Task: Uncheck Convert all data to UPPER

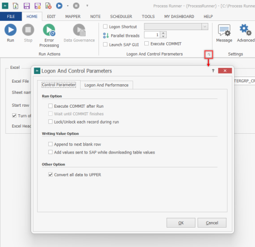Action: point(50,175)
